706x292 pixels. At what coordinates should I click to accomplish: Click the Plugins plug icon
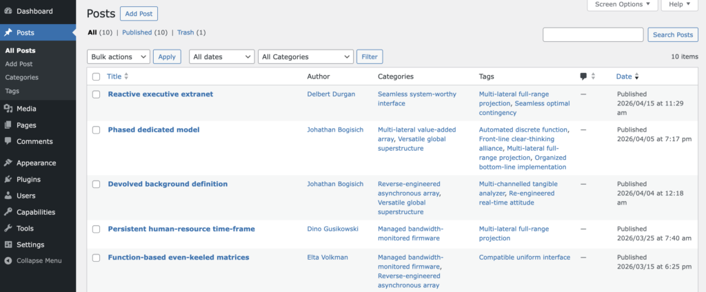point(8,180)
